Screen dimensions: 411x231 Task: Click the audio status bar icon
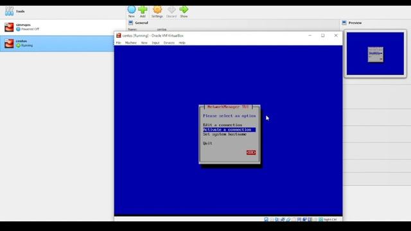(x=277, y=219)
